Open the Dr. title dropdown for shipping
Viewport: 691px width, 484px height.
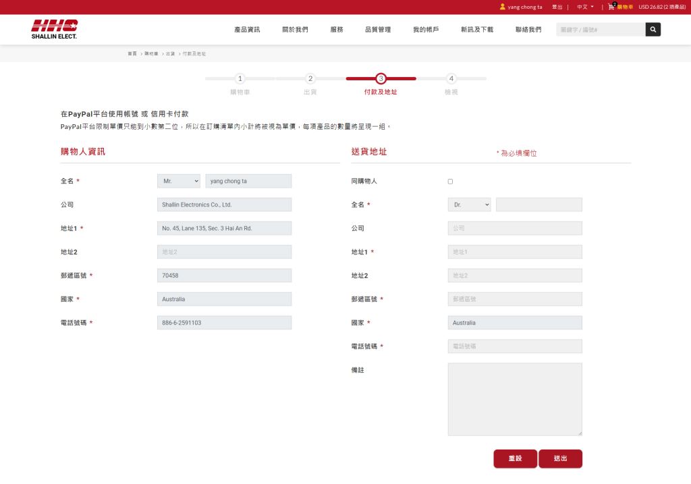(x=470, y=205)
